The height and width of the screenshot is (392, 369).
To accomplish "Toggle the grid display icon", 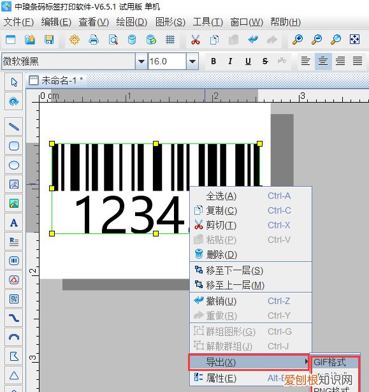I will tap(170, 40).
